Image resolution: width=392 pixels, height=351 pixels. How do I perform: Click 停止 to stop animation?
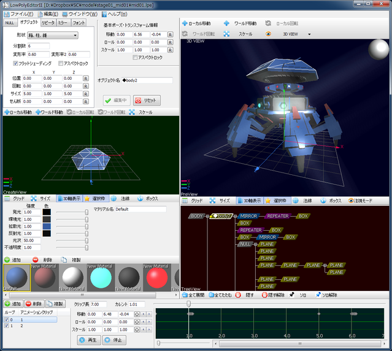[114, 340]
